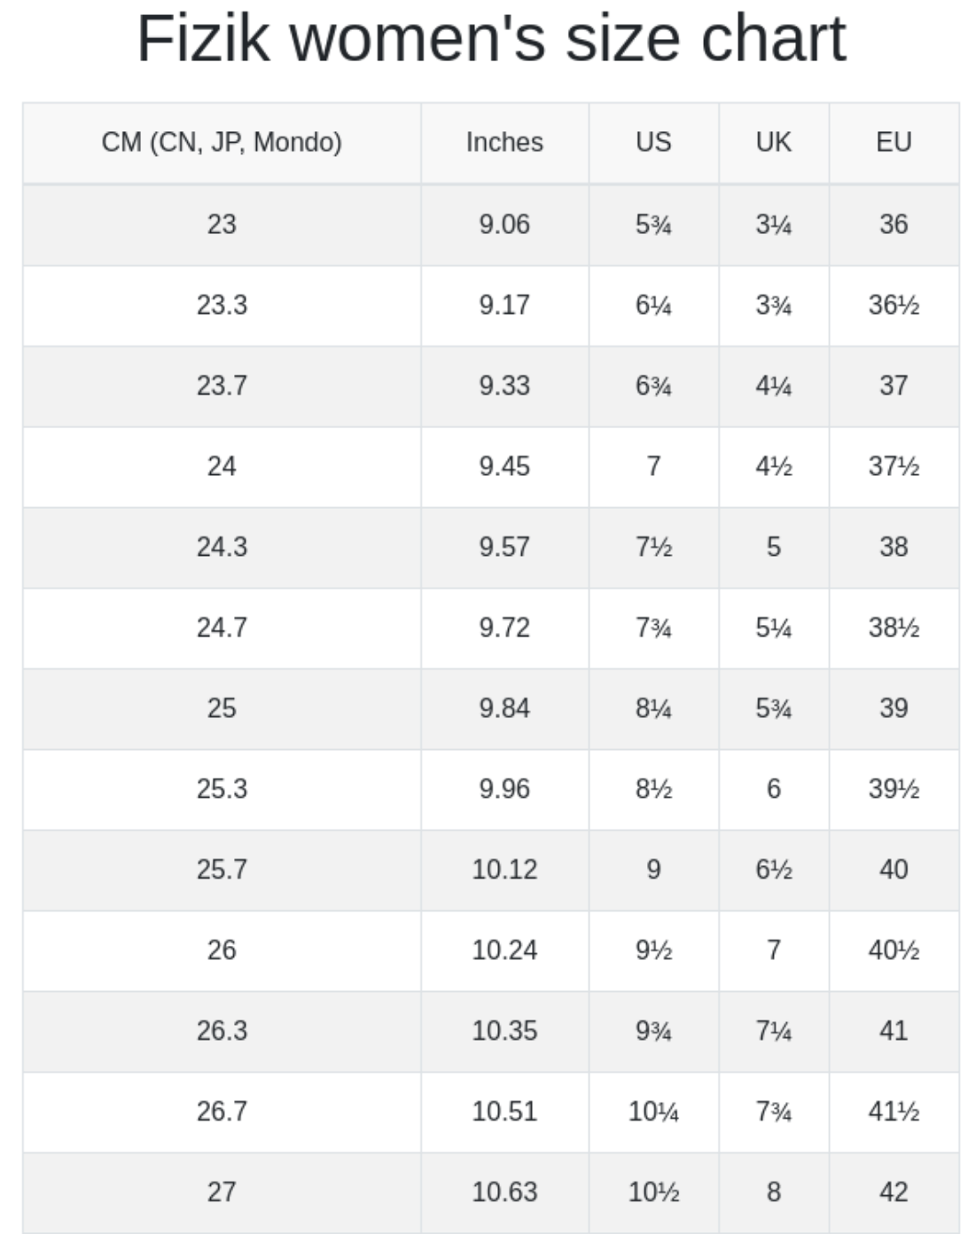Select the 25 cm row cell
968x1234 pixels.
[222, 708]
